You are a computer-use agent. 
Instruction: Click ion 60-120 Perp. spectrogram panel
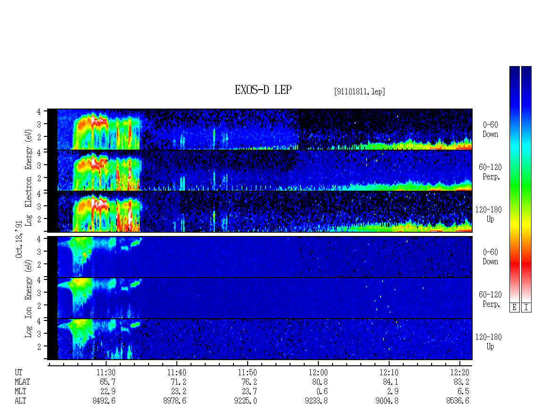pyautogui.click(x=260, y=298)
